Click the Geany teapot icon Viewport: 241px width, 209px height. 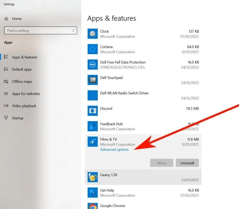click(x=92, y=177)
